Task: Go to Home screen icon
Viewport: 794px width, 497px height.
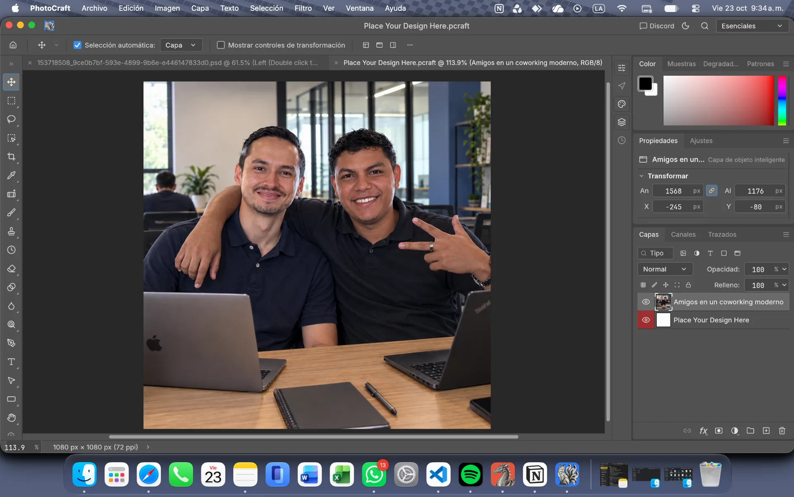Action: click(x=13, y=45)
